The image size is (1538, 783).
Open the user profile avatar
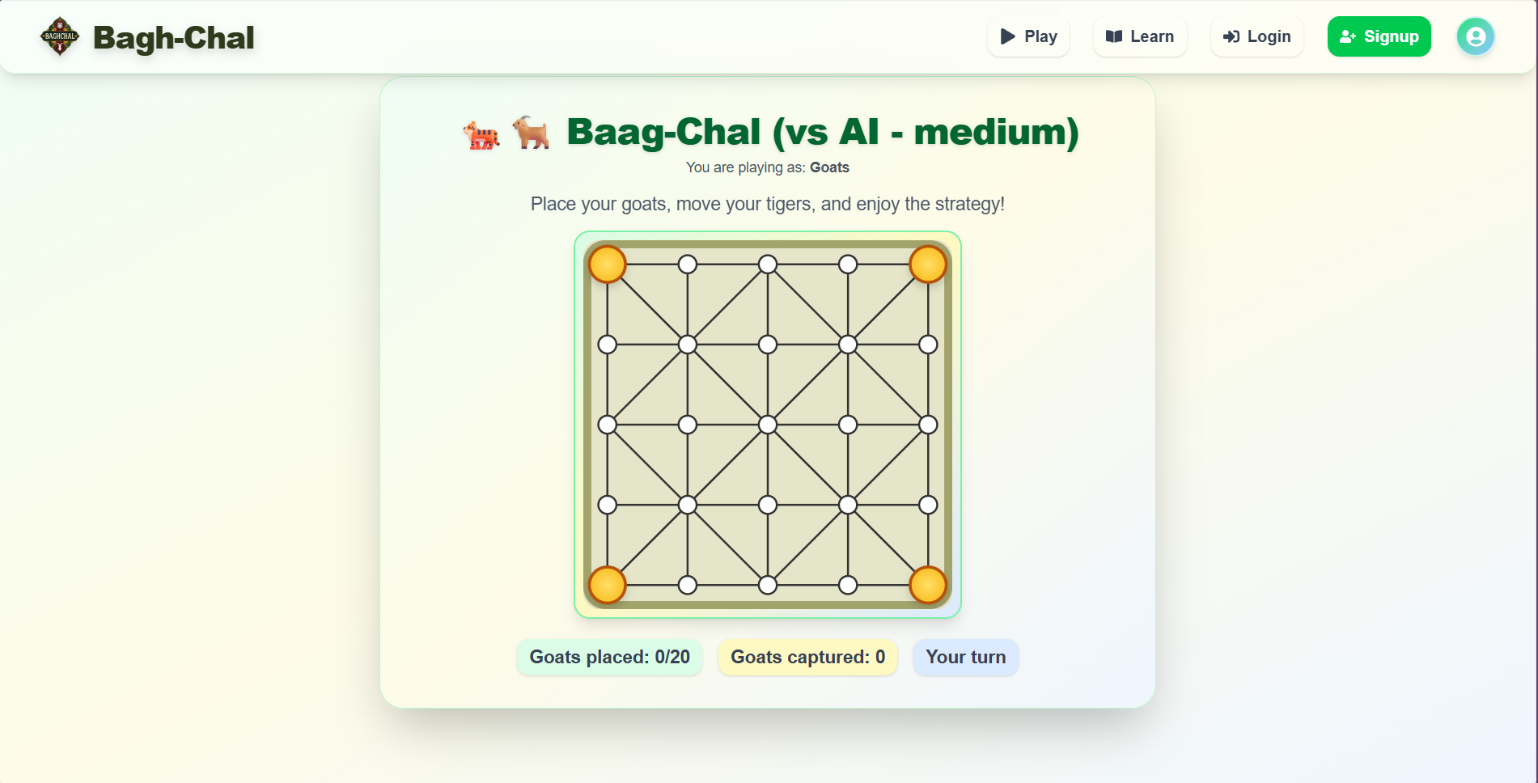[1475, 36]
